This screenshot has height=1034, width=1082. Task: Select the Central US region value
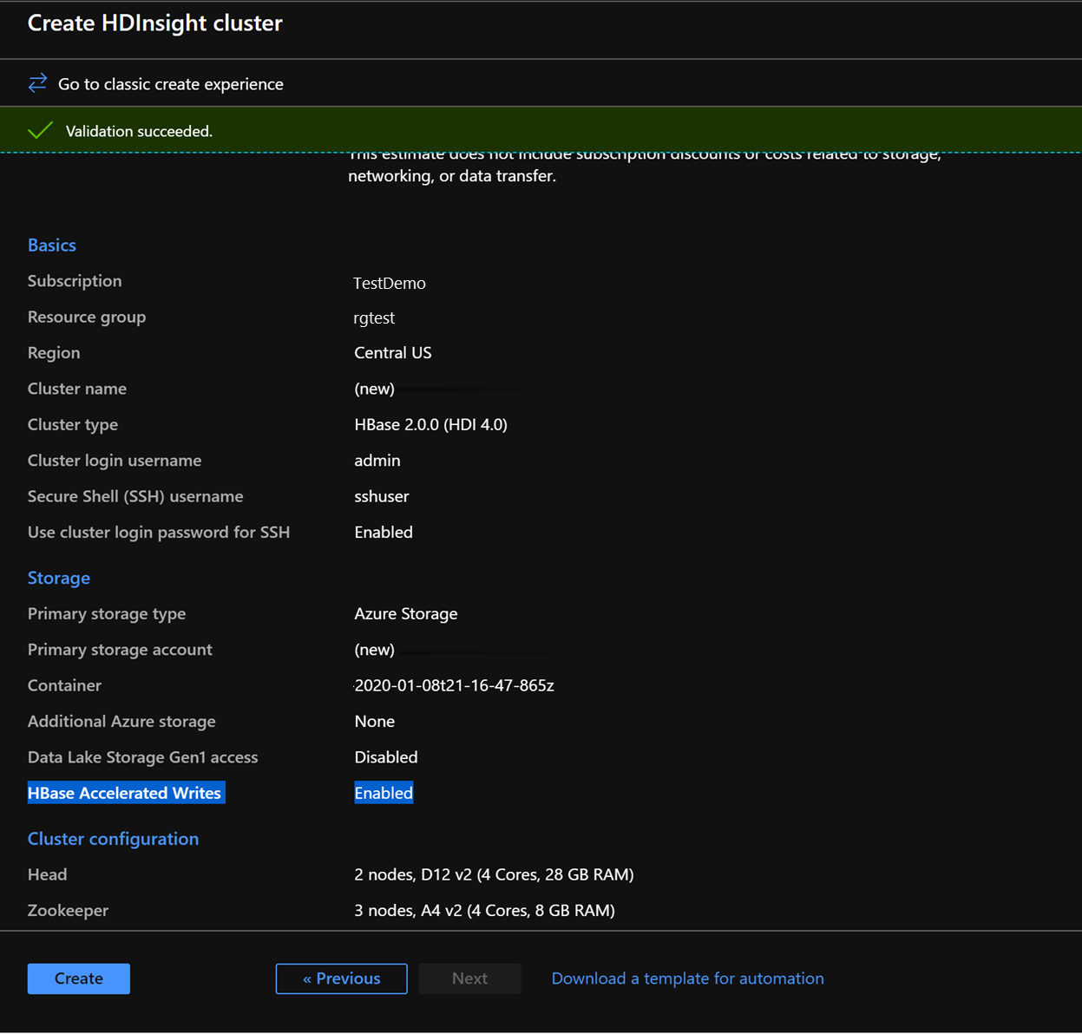click(x=393, y=352)
